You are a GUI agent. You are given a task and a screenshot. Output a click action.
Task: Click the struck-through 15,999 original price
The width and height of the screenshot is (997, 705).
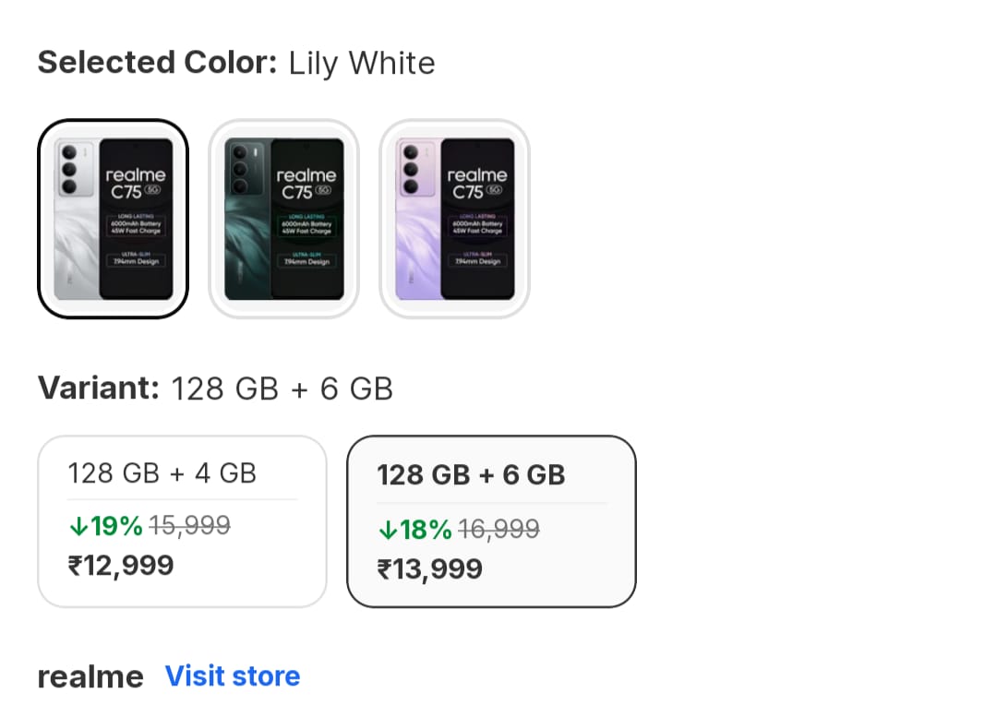tap(189, 526)
